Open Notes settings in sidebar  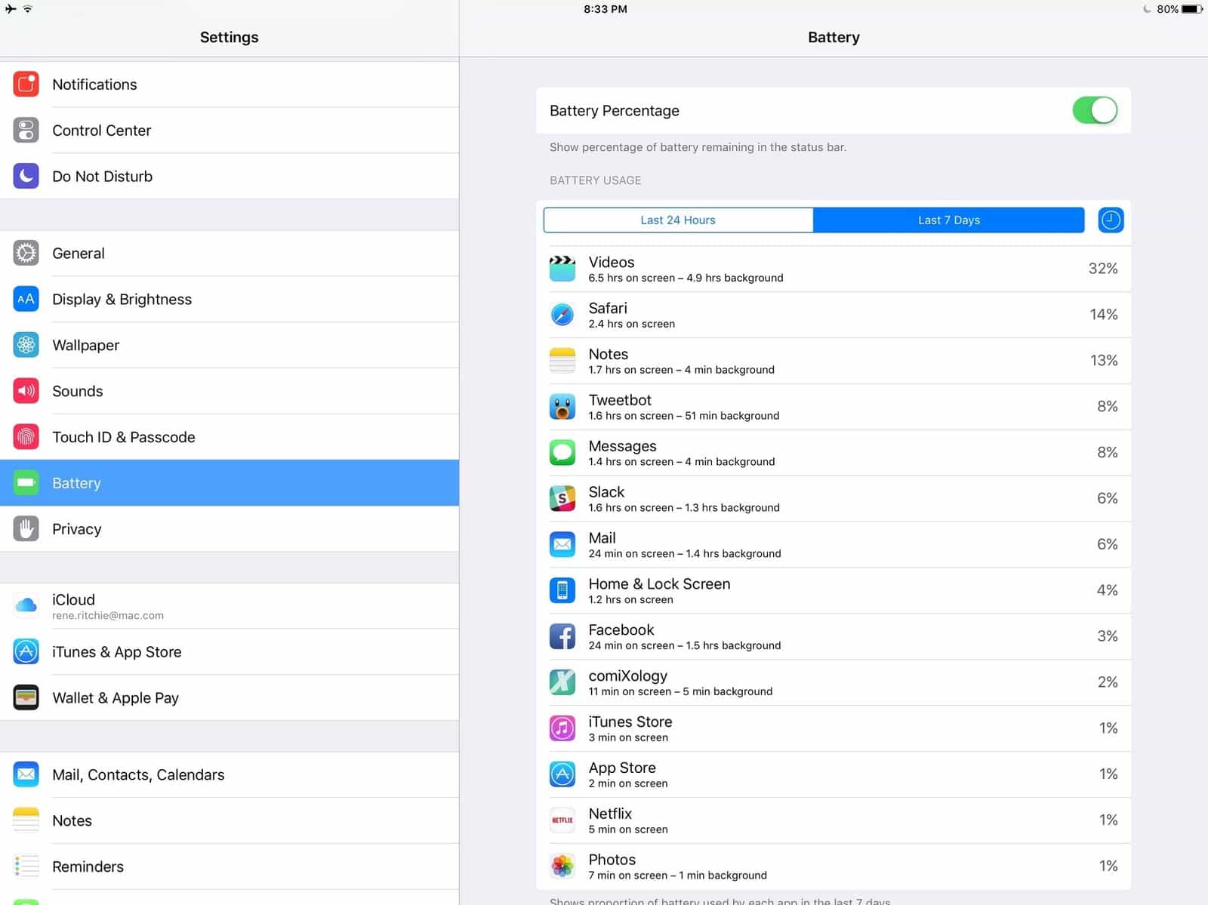230,820
